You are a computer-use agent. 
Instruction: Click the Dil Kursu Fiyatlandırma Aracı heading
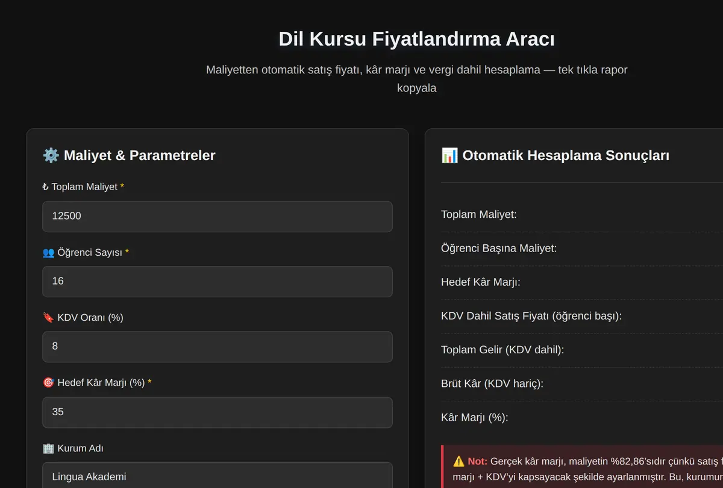tap(416, 39)
